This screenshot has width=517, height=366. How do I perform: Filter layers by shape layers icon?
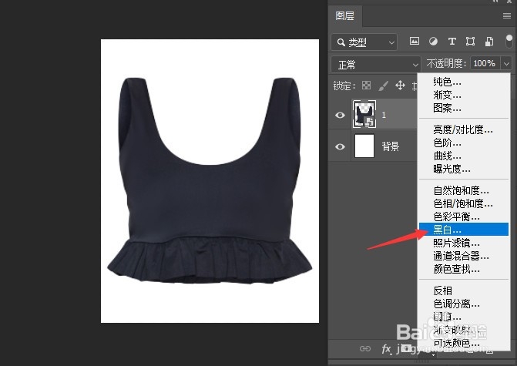pyautogui.click(x=470, y=41)
